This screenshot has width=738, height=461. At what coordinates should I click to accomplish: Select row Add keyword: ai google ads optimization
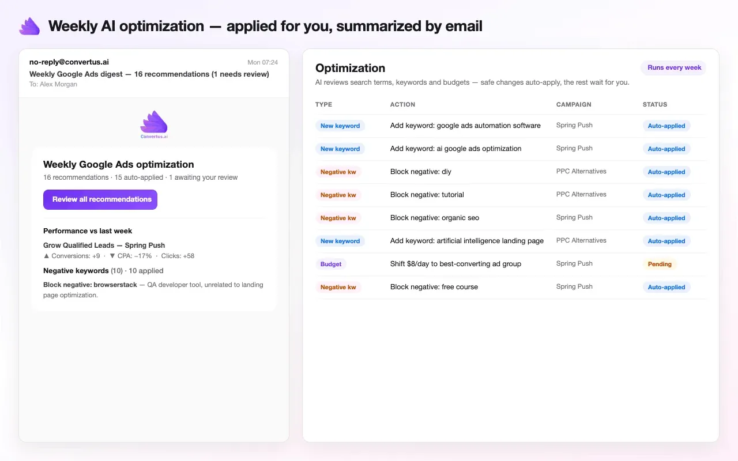point(511,149)
